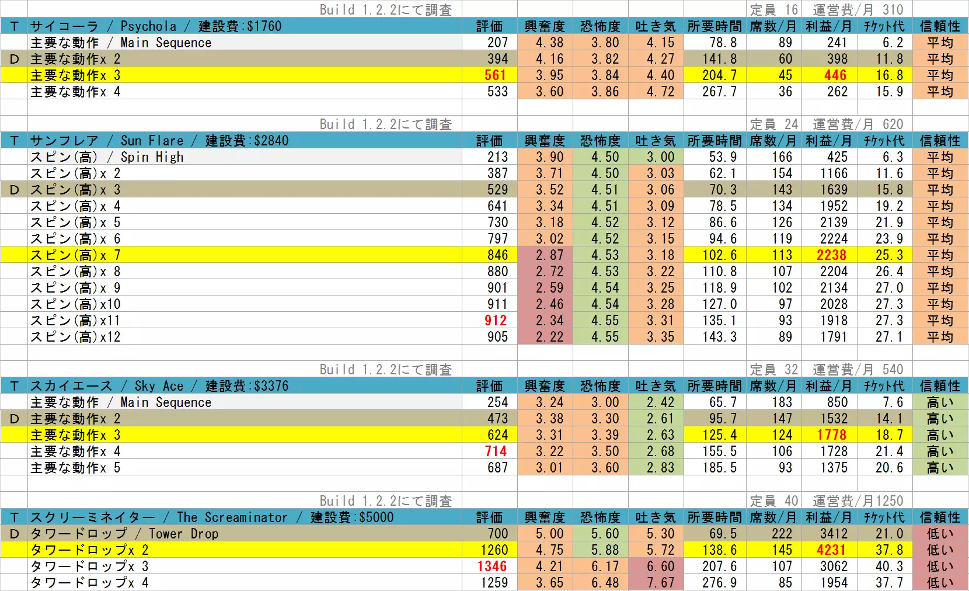Select the スカイエース / Sky Ace title cell

tap(245, 386)
